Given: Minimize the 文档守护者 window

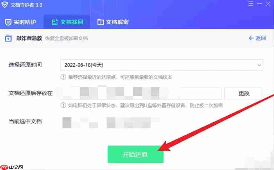Looking at the screenshot, I should point(259,4).
